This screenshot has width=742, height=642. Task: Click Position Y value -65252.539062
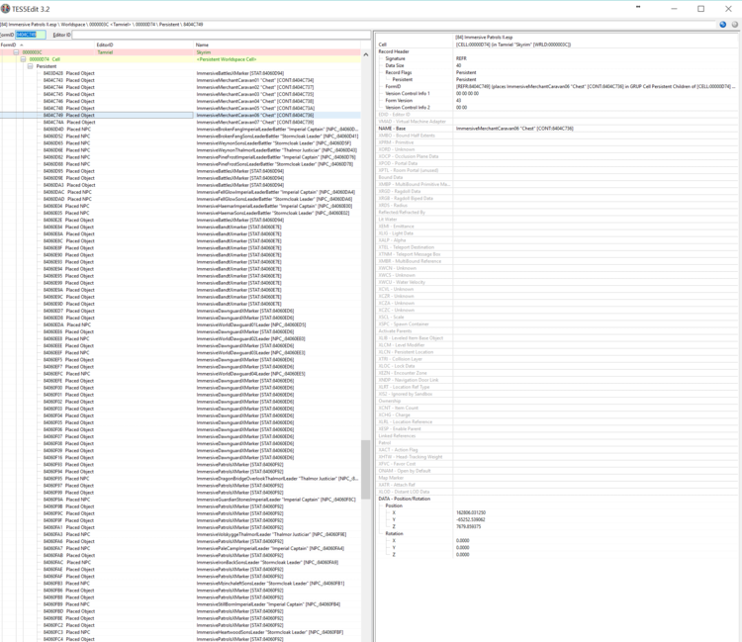click(x=470, y=520)
